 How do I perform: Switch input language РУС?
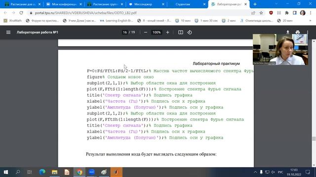point(280,172)
